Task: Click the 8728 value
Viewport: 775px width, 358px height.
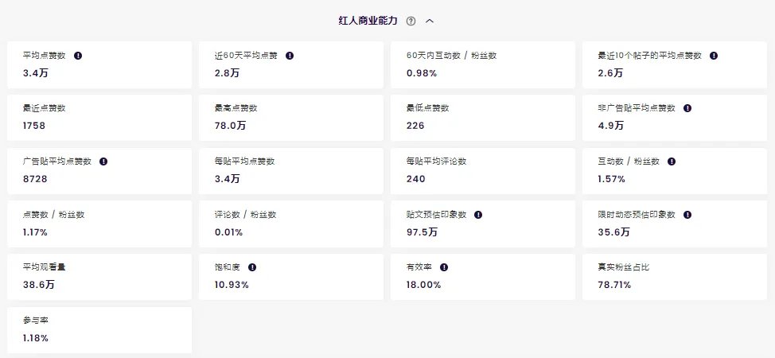Action: pyautogui.click(x=35, y=179)
